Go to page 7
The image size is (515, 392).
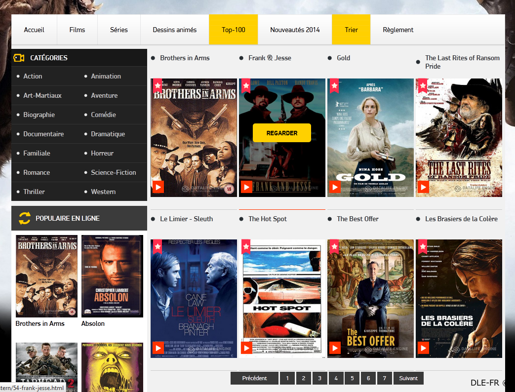click(x=385, y=378)
